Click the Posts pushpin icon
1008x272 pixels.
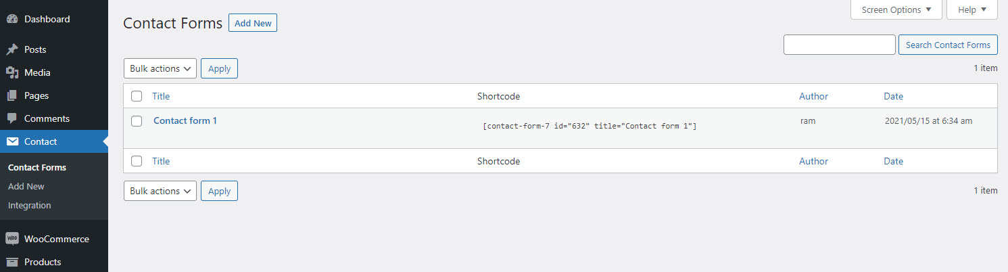click(x=12, y=49)
